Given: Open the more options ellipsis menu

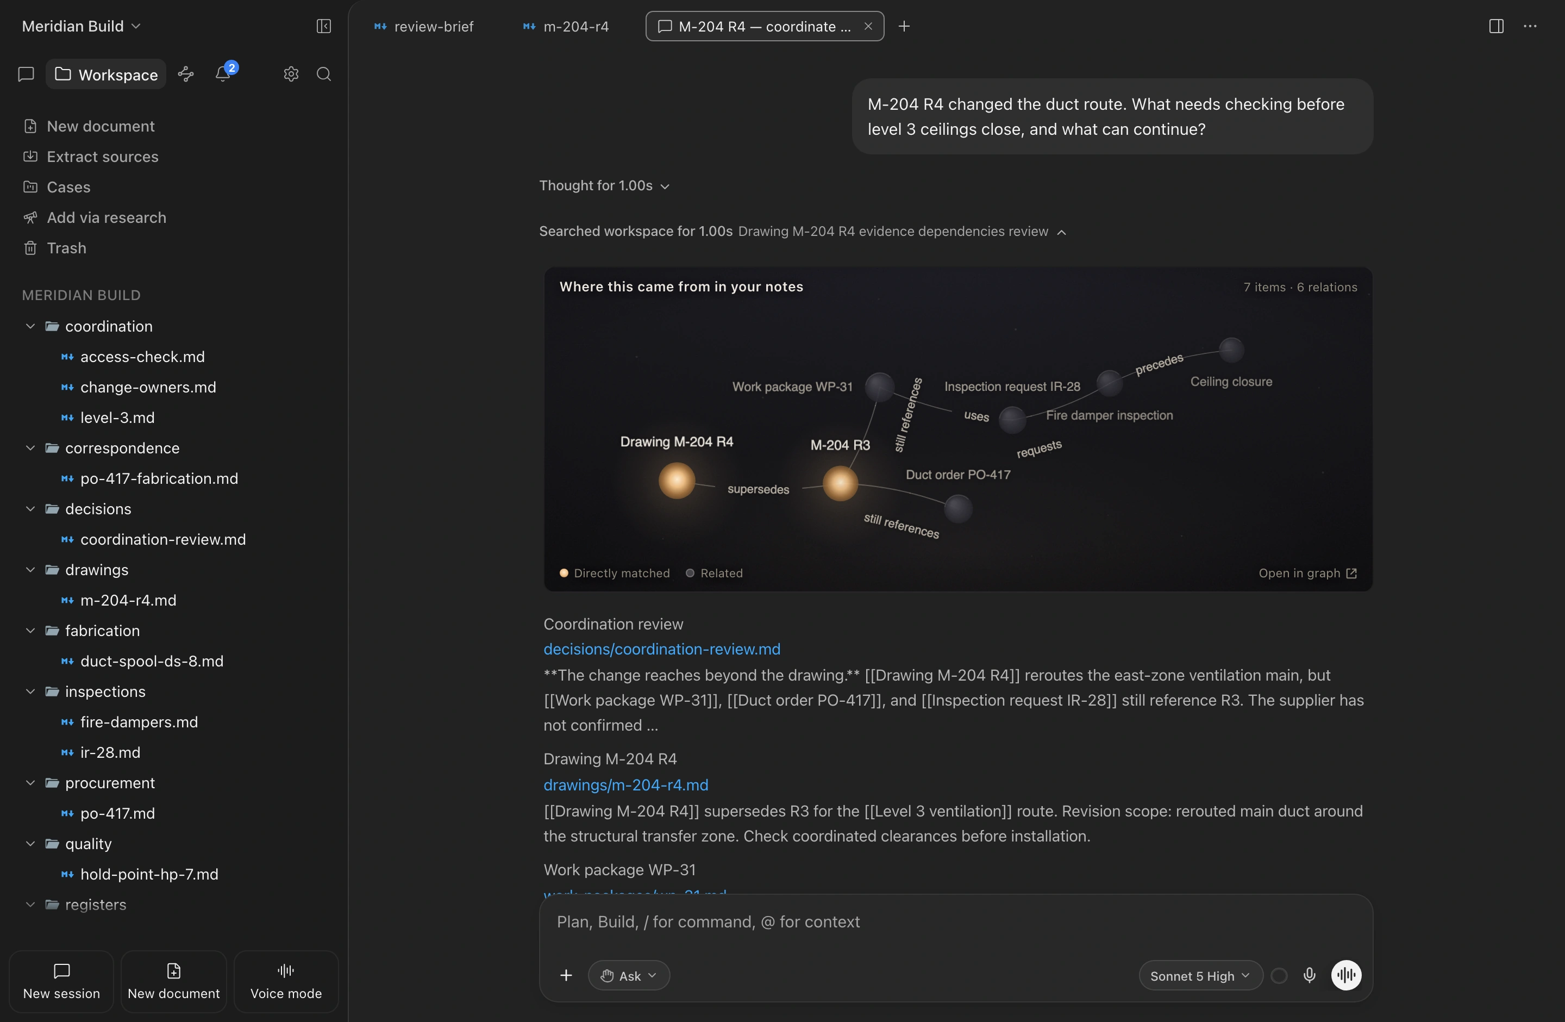Looking at the screenshot, I should pos(1530,26).
